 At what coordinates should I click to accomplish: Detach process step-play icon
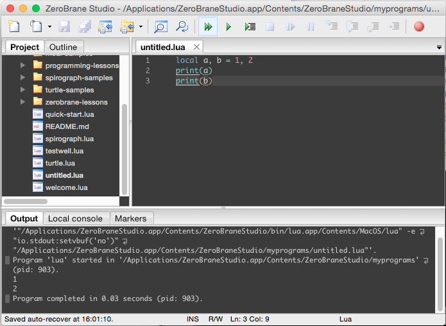point(291,27)
